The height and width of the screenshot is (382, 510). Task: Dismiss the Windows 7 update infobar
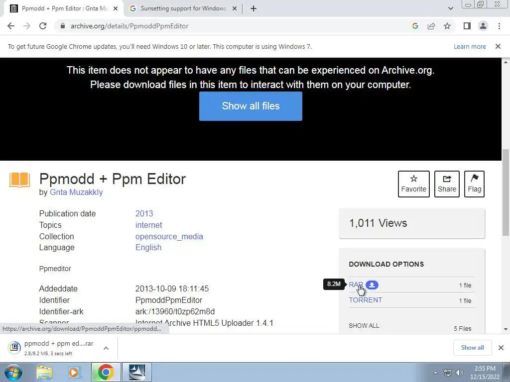point(498,46)
